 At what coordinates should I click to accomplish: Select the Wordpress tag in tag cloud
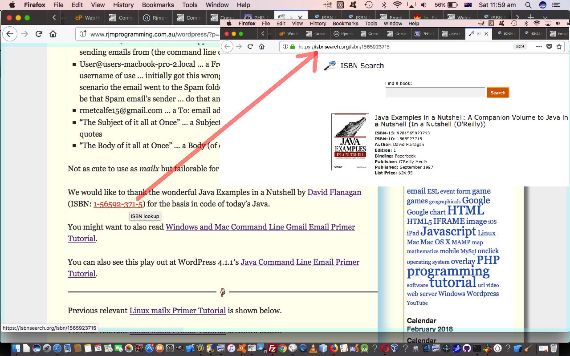click(482, 294)
